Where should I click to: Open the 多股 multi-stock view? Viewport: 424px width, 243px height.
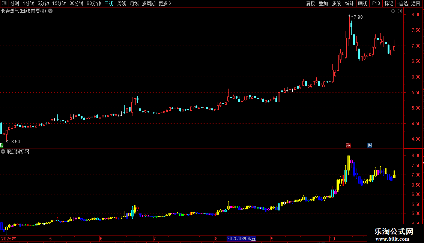pos(337,3)
